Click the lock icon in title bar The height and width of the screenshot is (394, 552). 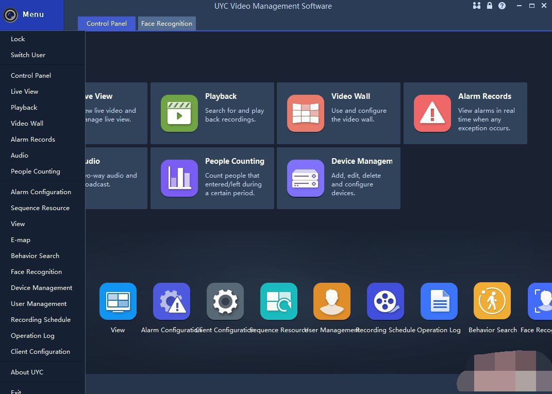point(489,6)
